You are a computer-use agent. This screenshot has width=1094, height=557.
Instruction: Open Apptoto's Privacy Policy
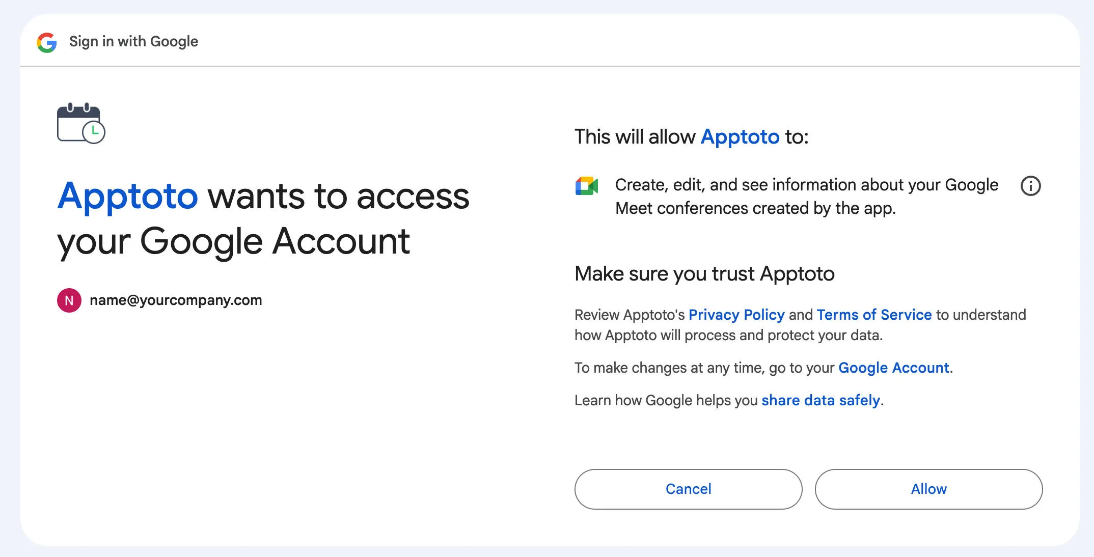coord(736,315)
